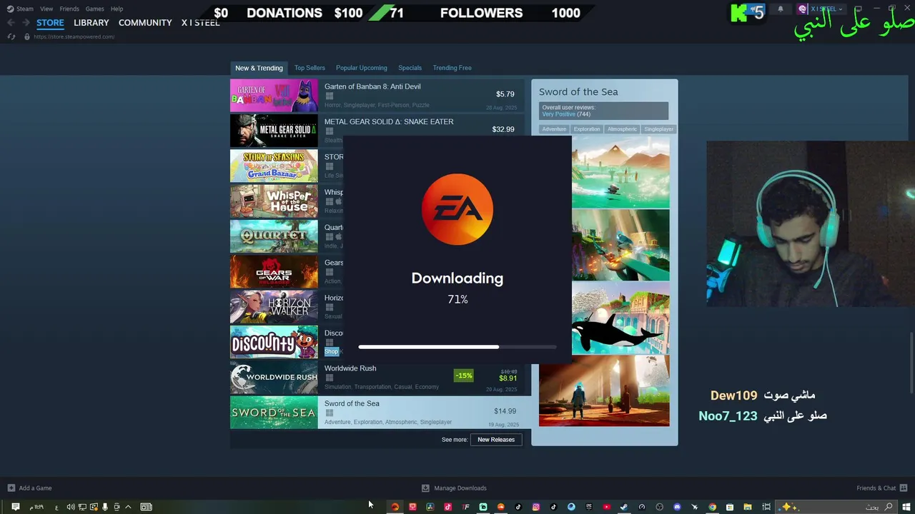The width and height of the screenshot is (915, 514).
Task: Open Microsoft Store taskbar icon
Action: 730,507
